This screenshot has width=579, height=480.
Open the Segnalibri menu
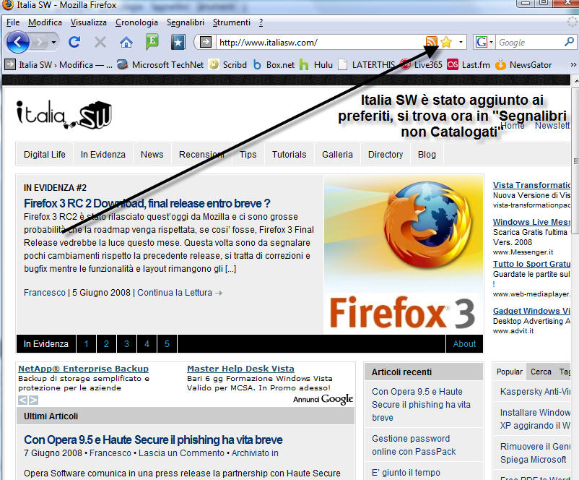[x=186, y=22]
